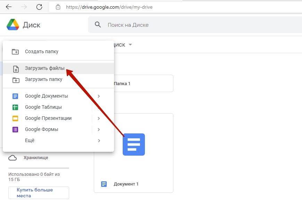The image size is (302, 214).
Task: Click the Google Drive logo
Action: tap(13, 25)
